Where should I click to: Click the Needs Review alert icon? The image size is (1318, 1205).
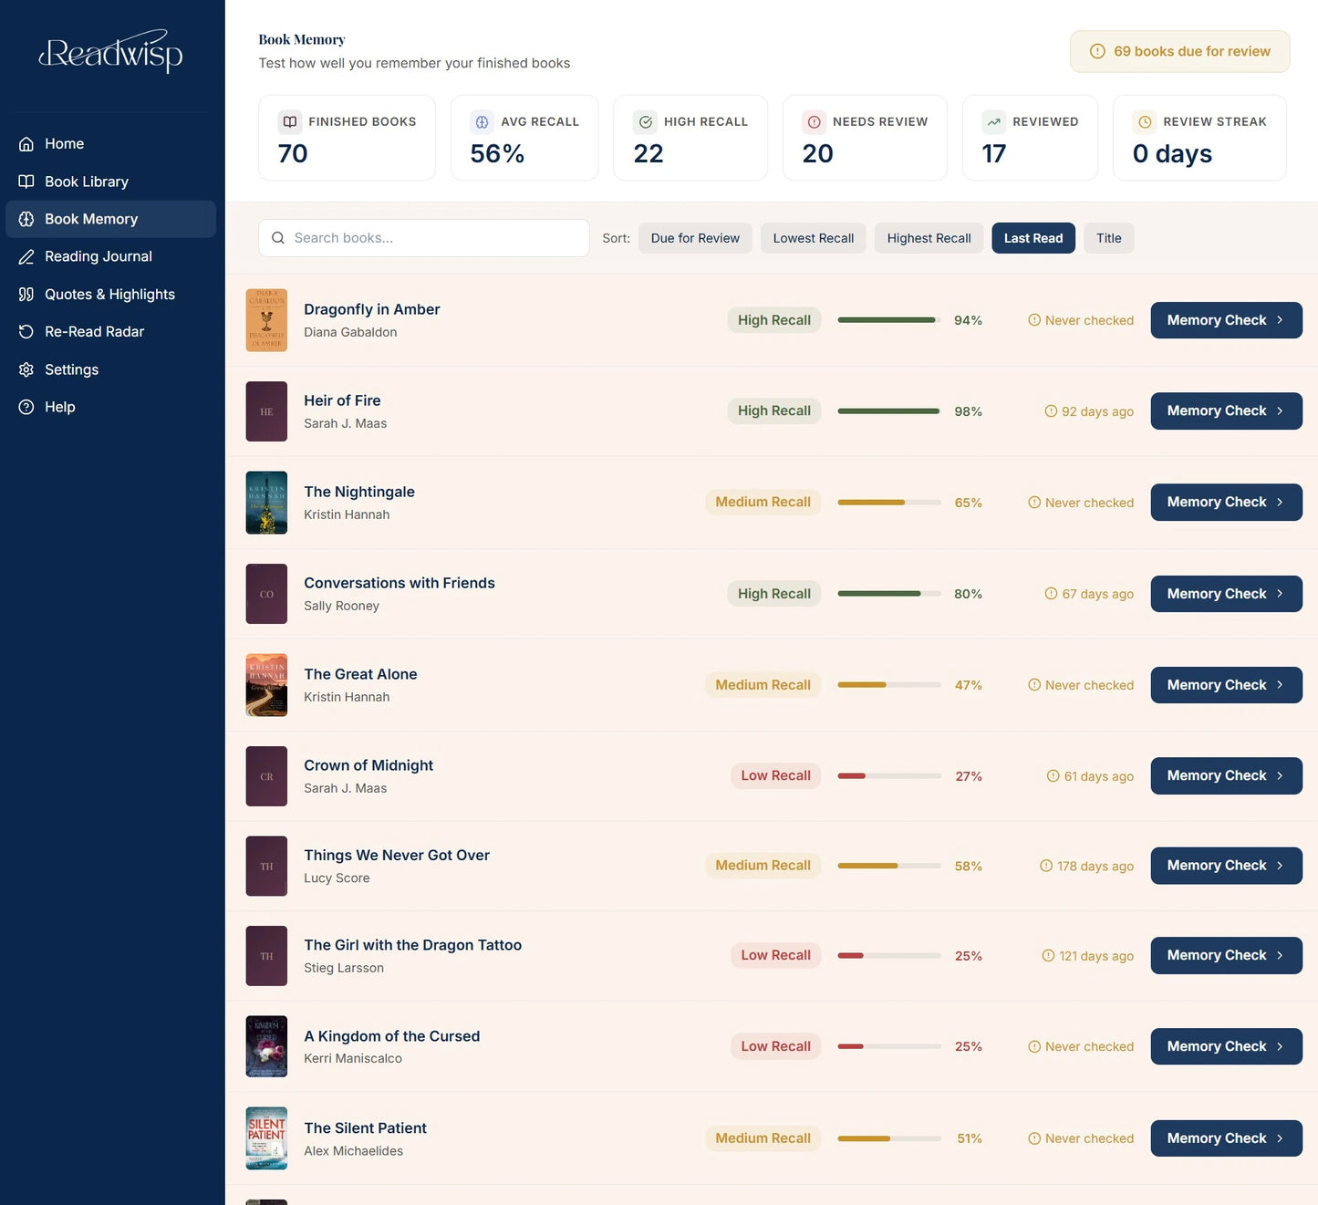(x=815, y=121)
